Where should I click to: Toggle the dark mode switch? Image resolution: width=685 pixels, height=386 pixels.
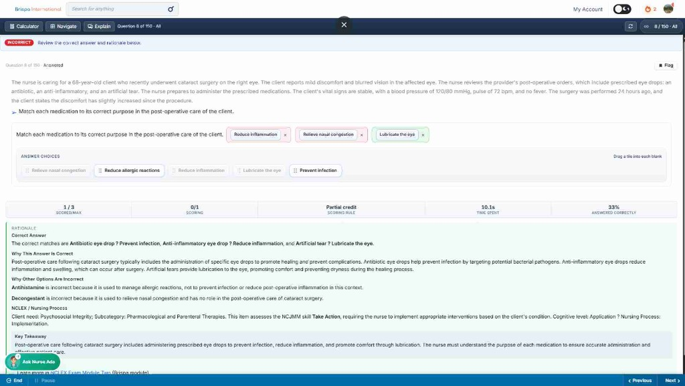point(622,9)
